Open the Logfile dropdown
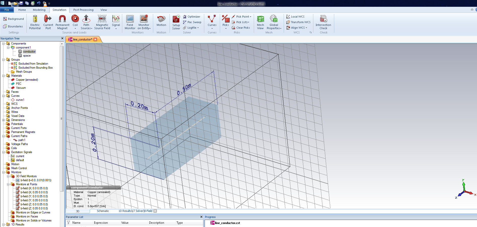Viewport: 477px width, 227px height. coord(191,28)
